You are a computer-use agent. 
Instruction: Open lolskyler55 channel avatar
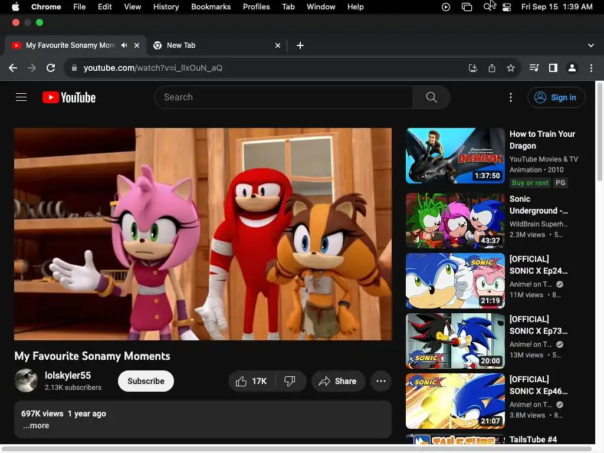point(26,380)
